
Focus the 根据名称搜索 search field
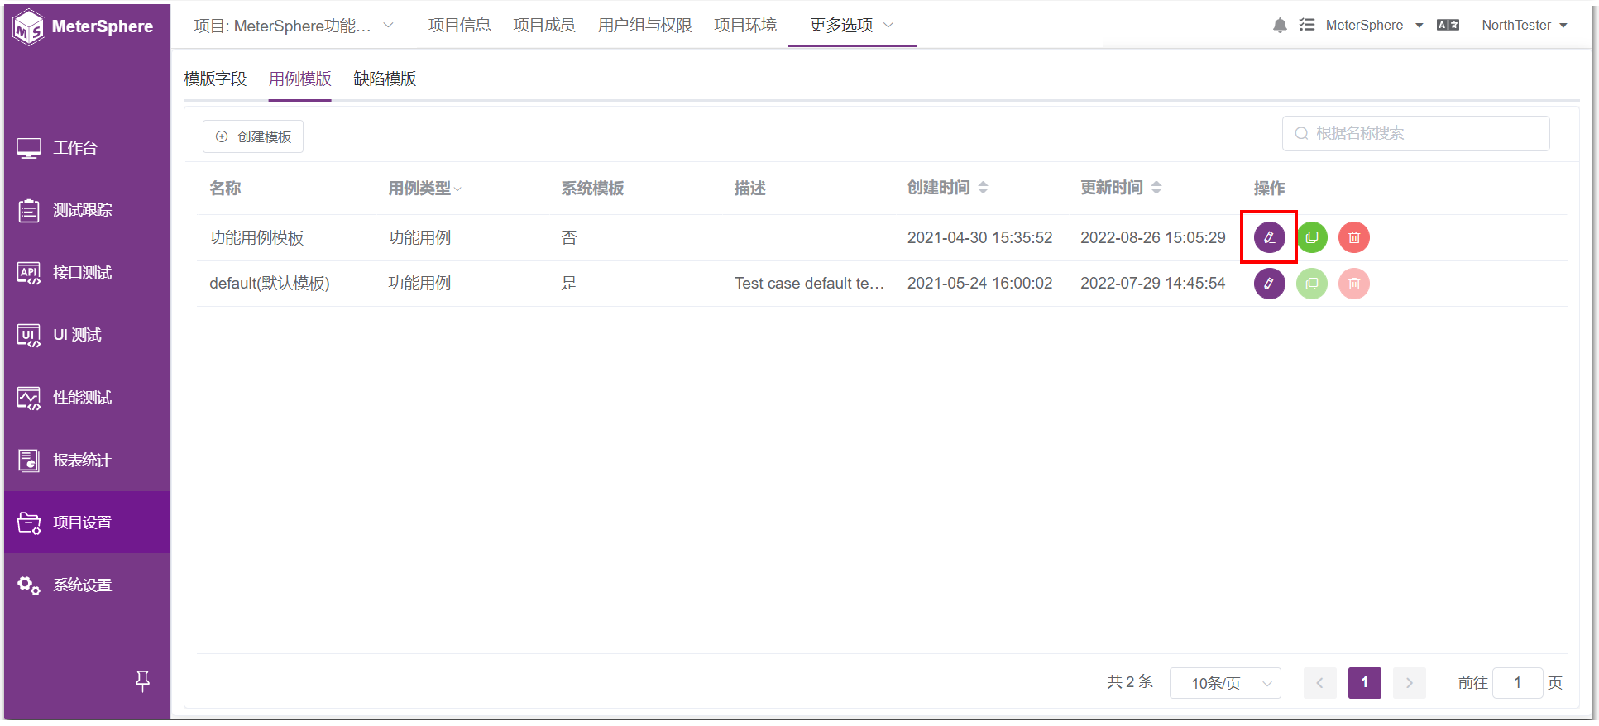1416,133
